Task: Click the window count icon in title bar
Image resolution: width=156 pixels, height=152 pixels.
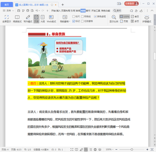Action: (x=119, y=4)
